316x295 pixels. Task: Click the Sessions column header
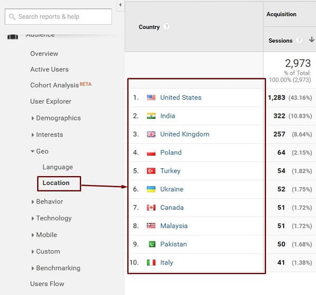coord(280,40)
